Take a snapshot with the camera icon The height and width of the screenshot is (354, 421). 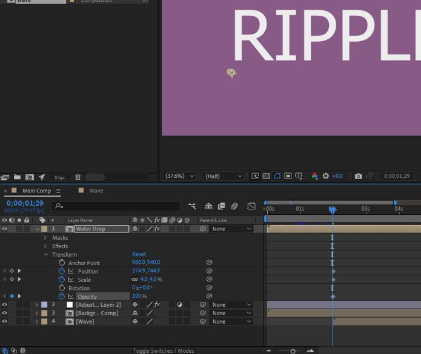(358, 176)
